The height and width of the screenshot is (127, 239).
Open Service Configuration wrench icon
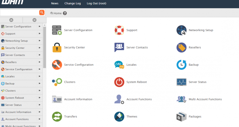[57, 65]
